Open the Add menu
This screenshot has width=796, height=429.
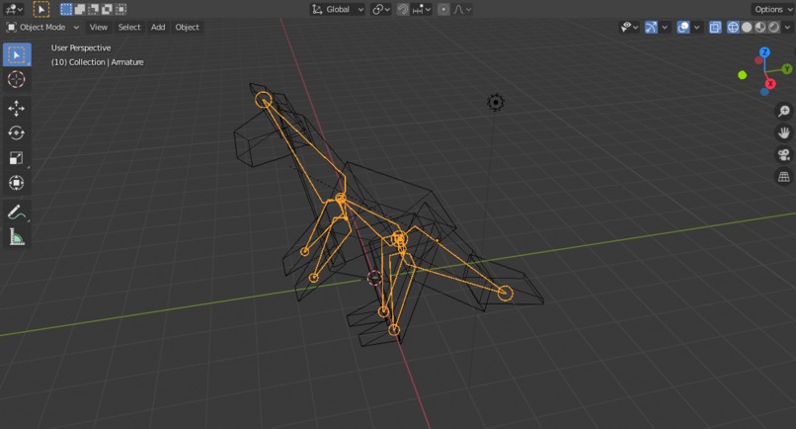[158, 27]
